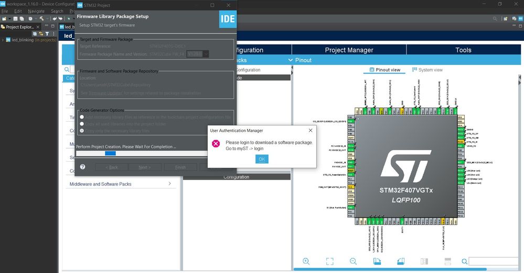524x273 pixels.
Task: Select the first Code Generator Options radio button
Action: (82, 117)
